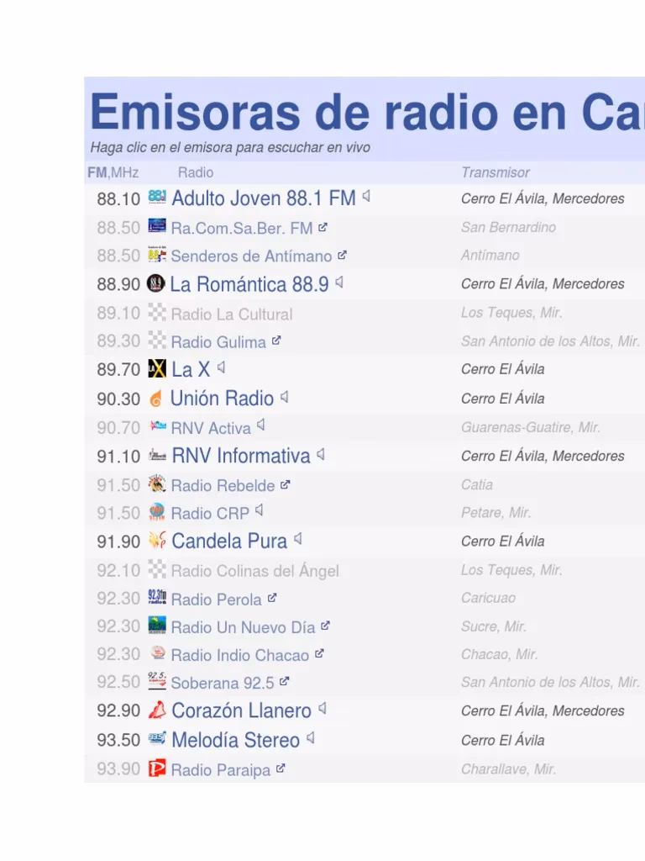Click the Unión Radio orange swirl logo
The height and width of the screenshot is (861, 645).
[x=156, y=398]
